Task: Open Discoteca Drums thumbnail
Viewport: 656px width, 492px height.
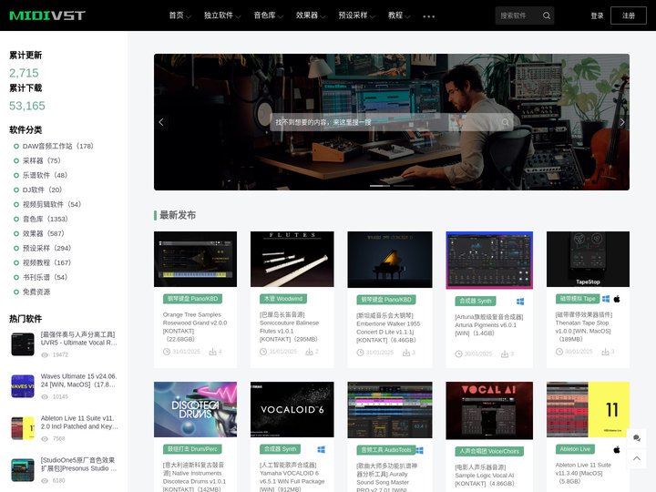Action: 195,409
